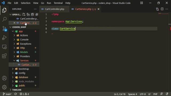Open the Edit menu
Screen dimensions: 171x96
tap(16, 3)
